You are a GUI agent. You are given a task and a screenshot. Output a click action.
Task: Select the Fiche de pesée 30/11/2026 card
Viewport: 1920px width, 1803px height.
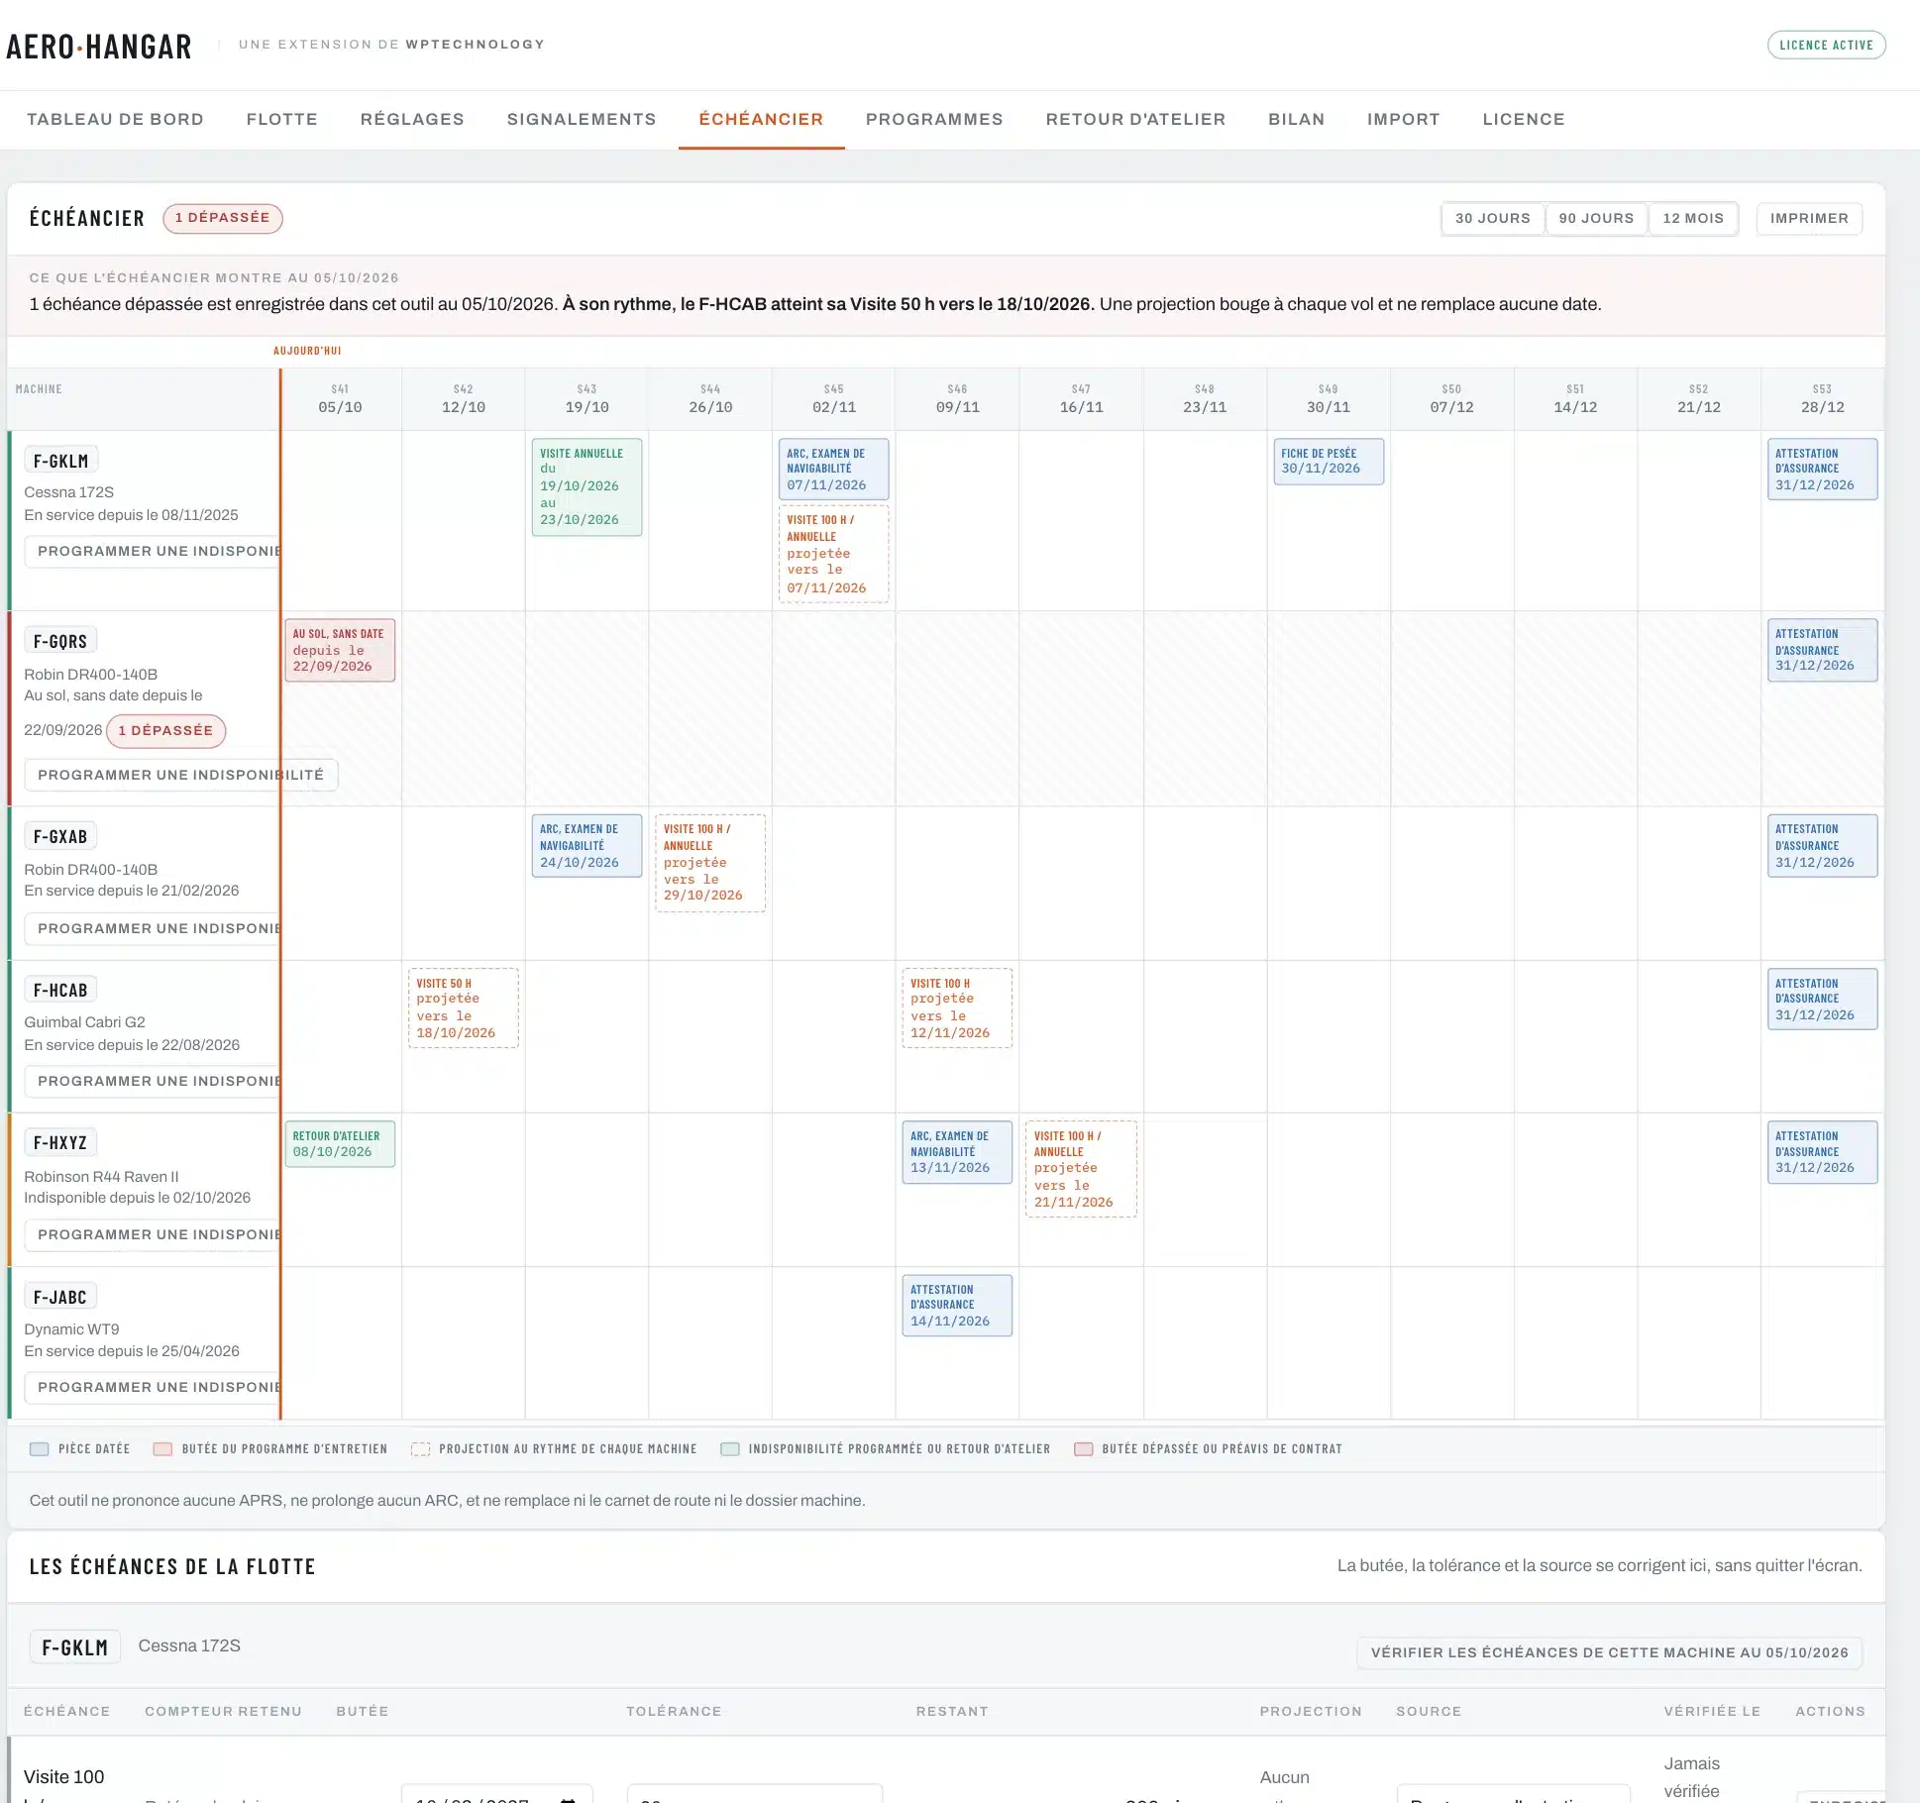coord(1329,462)
